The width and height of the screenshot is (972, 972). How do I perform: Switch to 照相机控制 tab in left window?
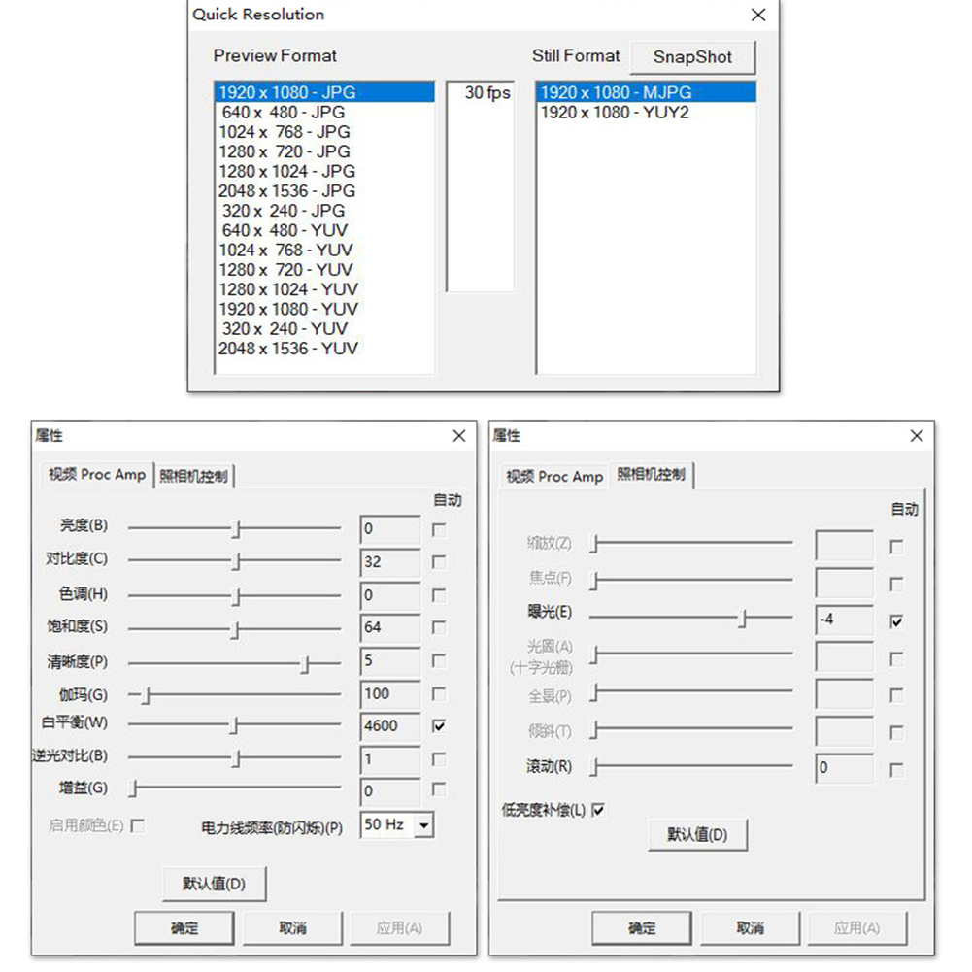pyautogui.click(x=194, y=476)
